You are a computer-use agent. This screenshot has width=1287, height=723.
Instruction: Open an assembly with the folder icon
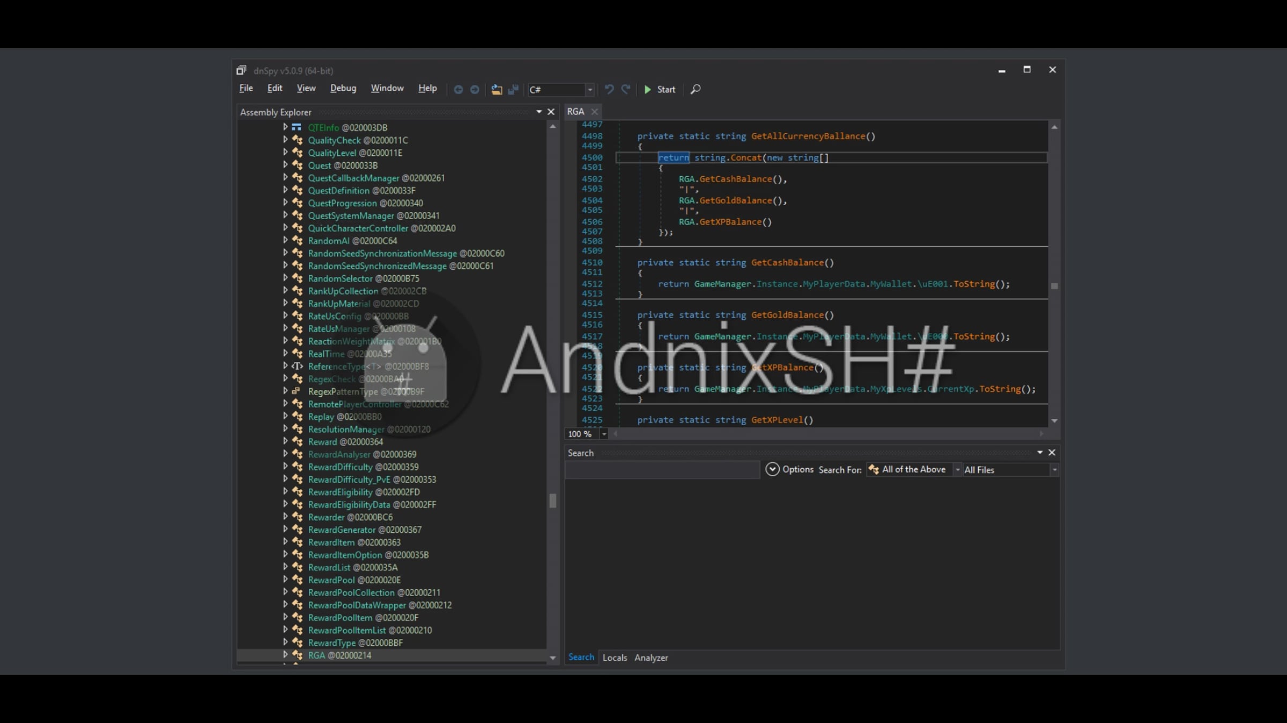click(x=497, y=89)
